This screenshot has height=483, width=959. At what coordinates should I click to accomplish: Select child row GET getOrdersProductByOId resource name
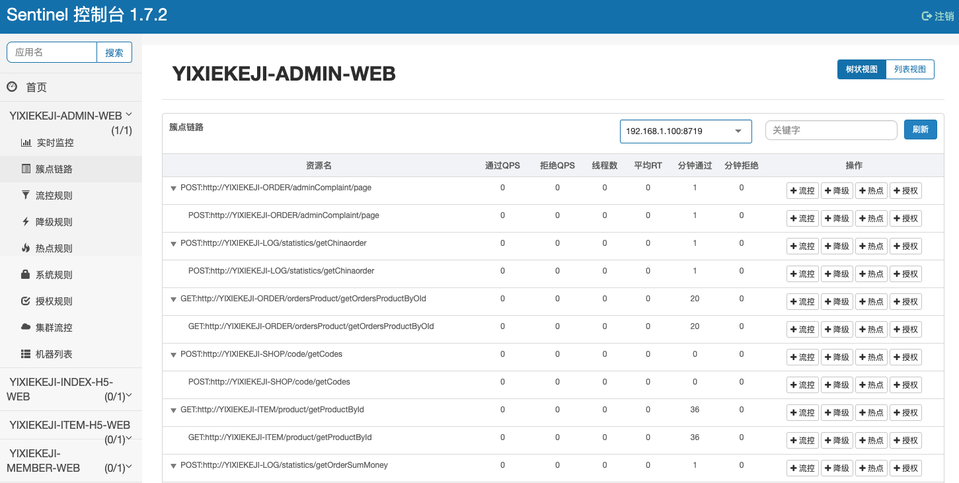tap(311, 326)
